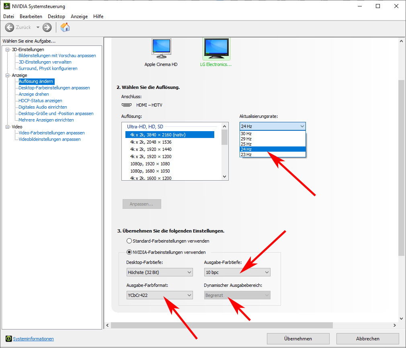The height and width of the screenshot is (348, 406).
Task: Click the Abbrechen button
Action: point(368,338)
